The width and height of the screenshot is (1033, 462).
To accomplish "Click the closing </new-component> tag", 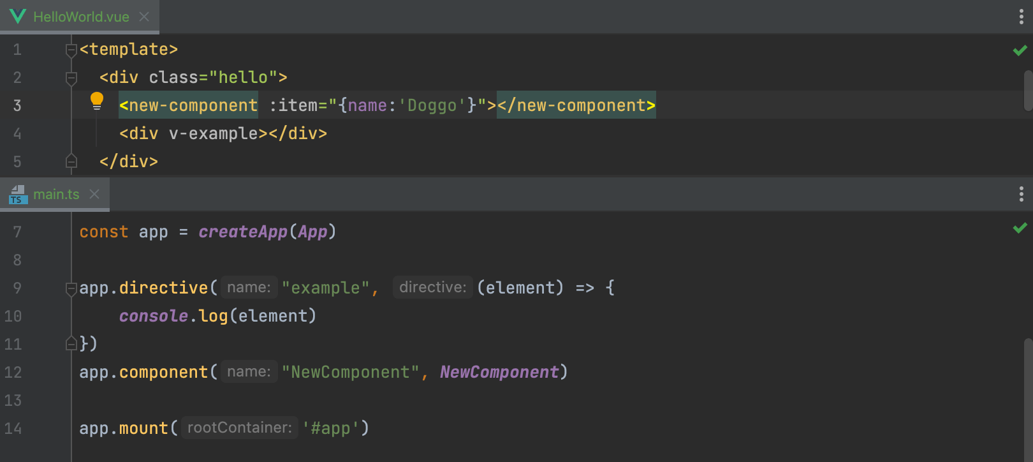I will [x=576, y=105].
